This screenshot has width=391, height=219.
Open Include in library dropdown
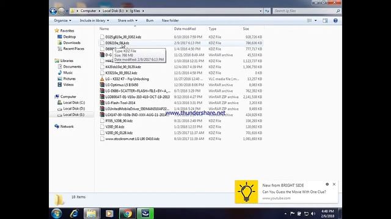[94, 21]
